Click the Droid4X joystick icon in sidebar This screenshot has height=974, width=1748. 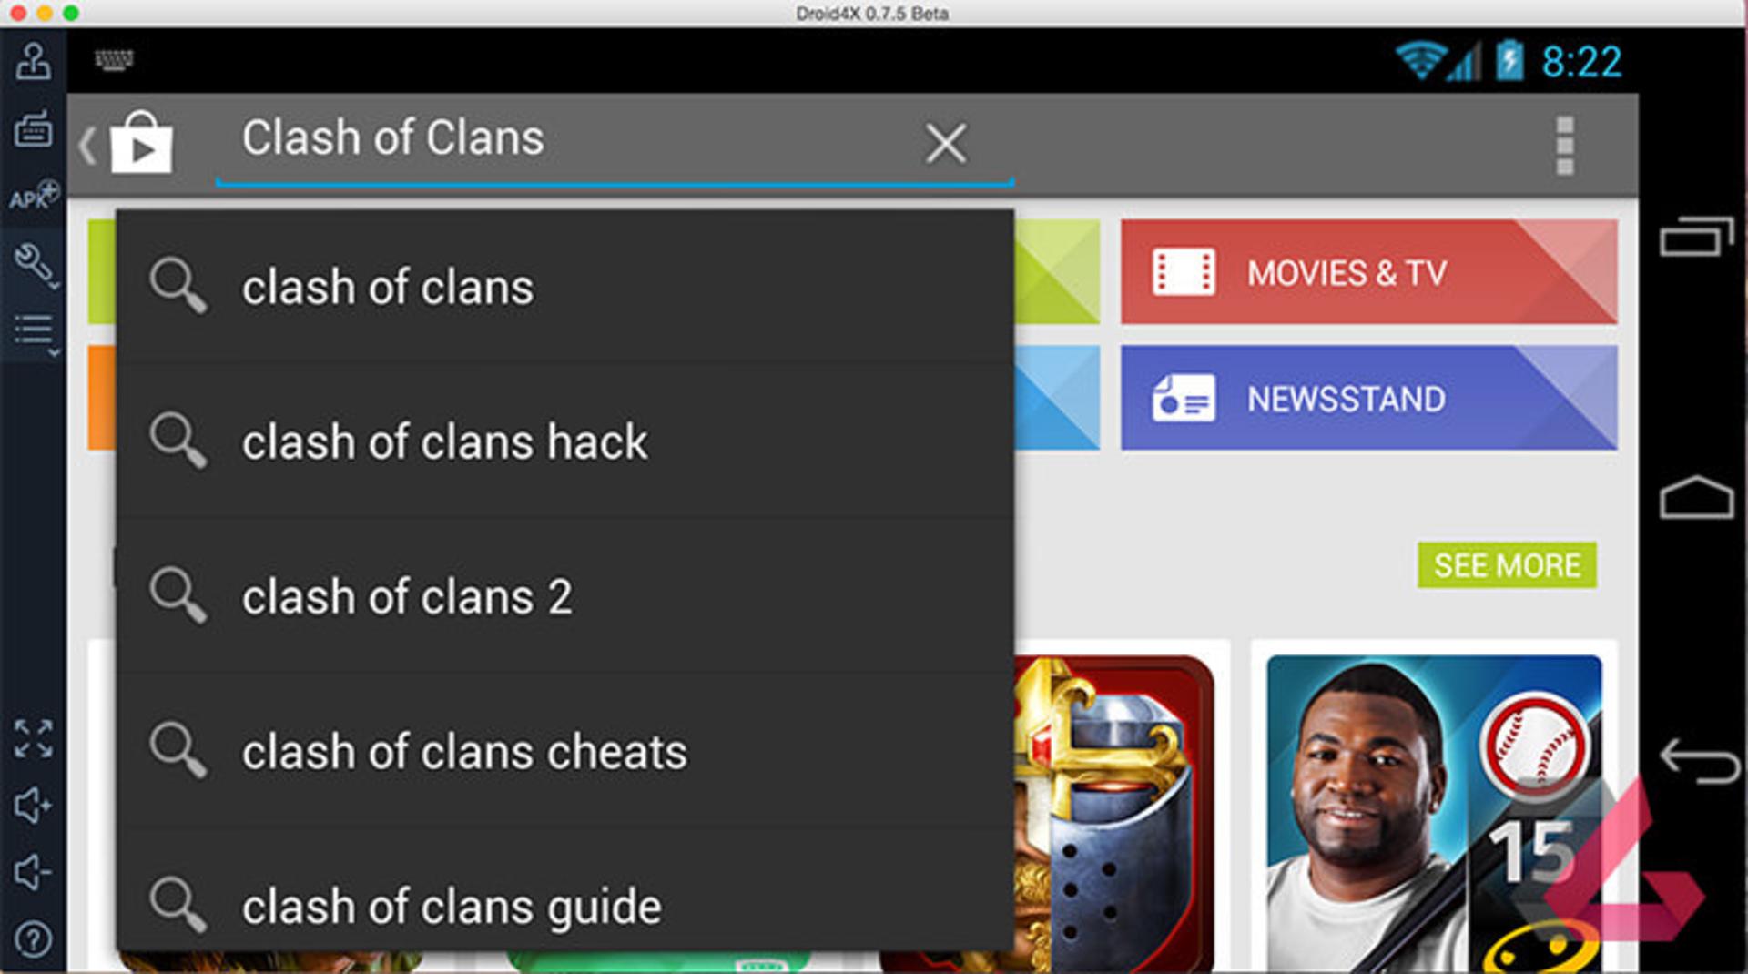pyautogui.click(x=33, y=62)
